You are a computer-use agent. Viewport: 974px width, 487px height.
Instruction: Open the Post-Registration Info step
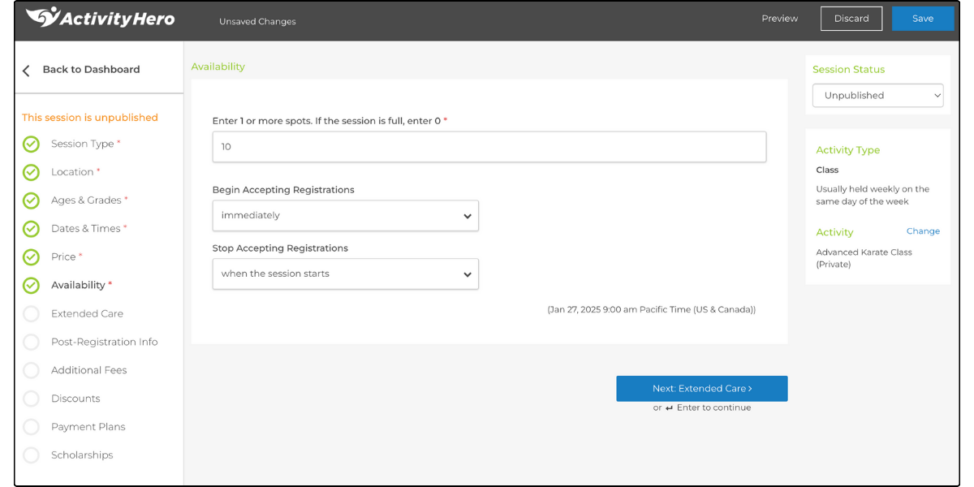tap(105, 342)
